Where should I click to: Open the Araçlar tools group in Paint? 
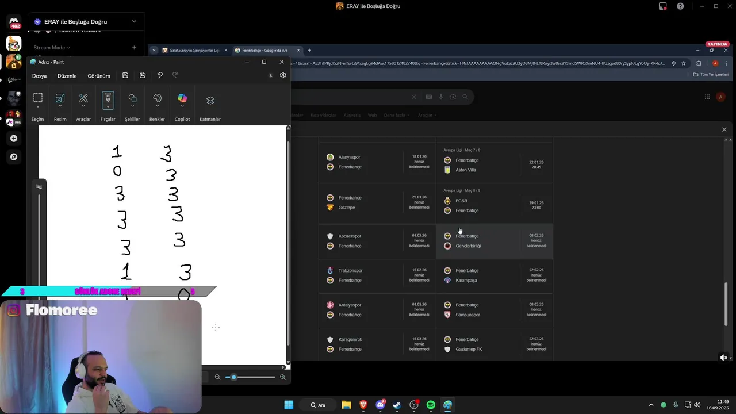83,98
